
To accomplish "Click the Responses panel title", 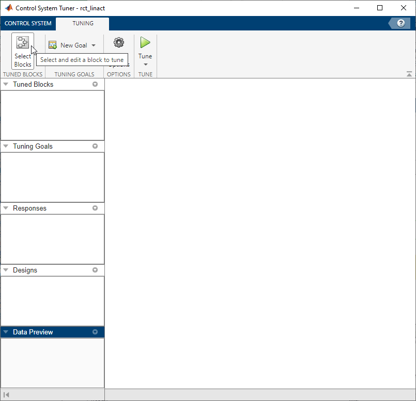I will click(x=30, y=208).
